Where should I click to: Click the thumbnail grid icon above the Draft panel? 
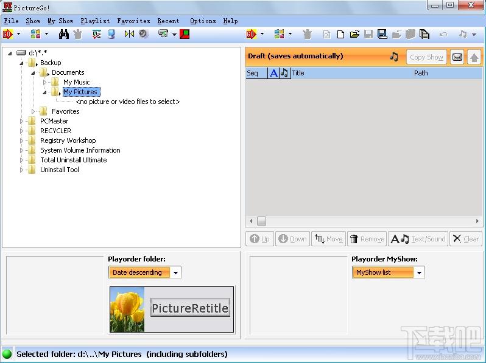[x=280, y=34]
